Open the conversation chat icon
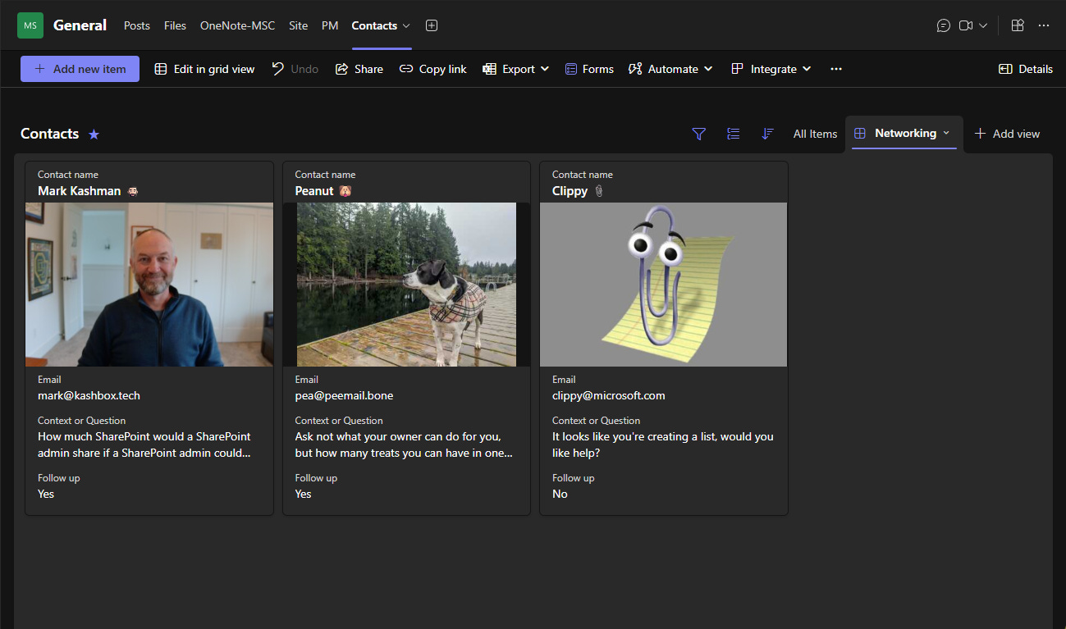This screenshot has width=1066, height=629. [x=943, y=25]
